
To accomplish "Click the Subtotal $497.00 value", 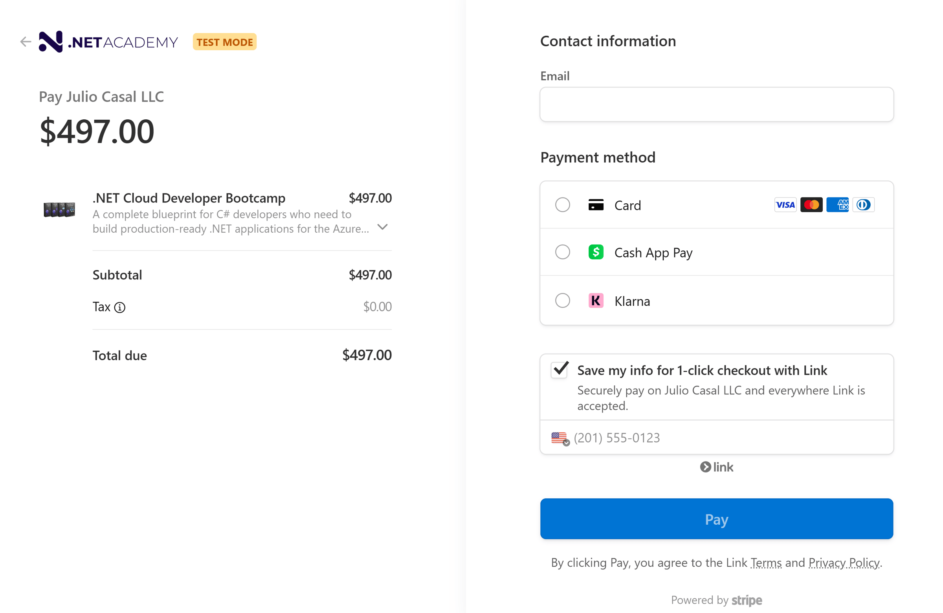I will [x=370, y=275].
